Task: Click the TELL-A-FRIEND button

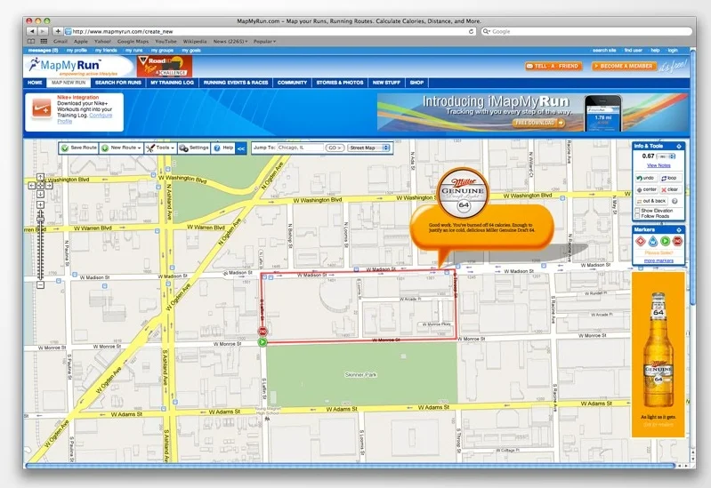Action: 553,66
